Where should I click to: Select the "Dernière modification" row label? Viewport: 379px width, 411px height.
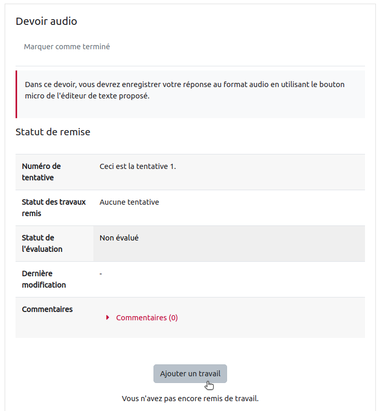click(44, 279)
